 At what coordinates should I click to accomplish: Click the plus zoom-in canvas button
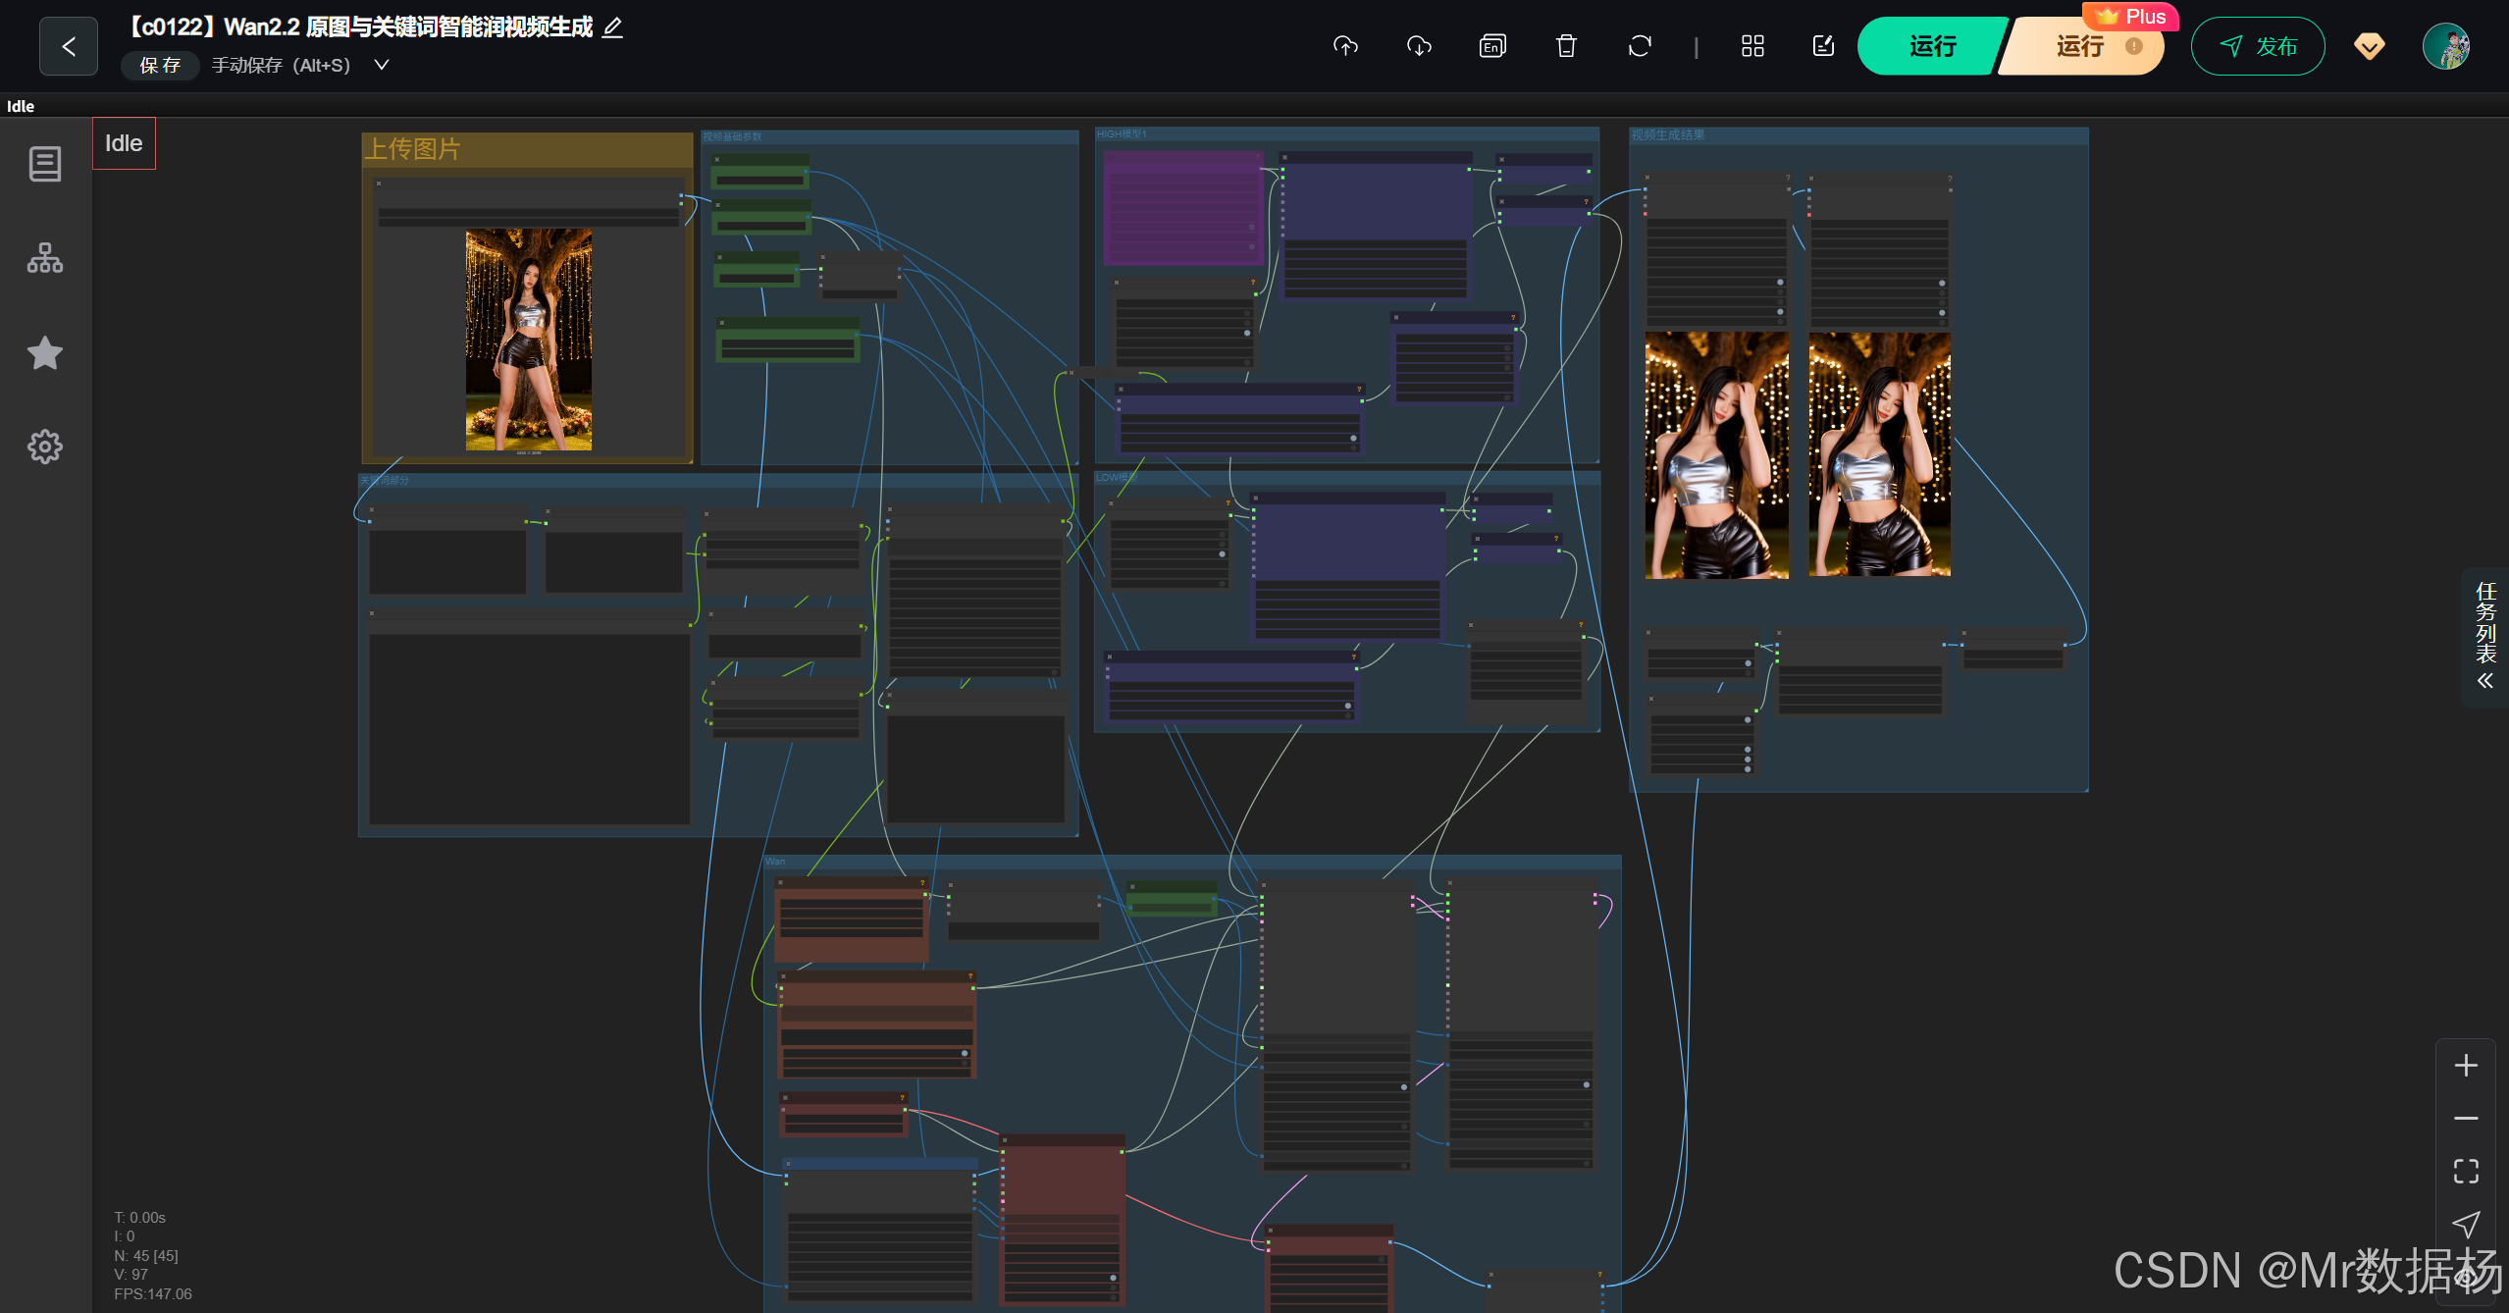2466,1066
